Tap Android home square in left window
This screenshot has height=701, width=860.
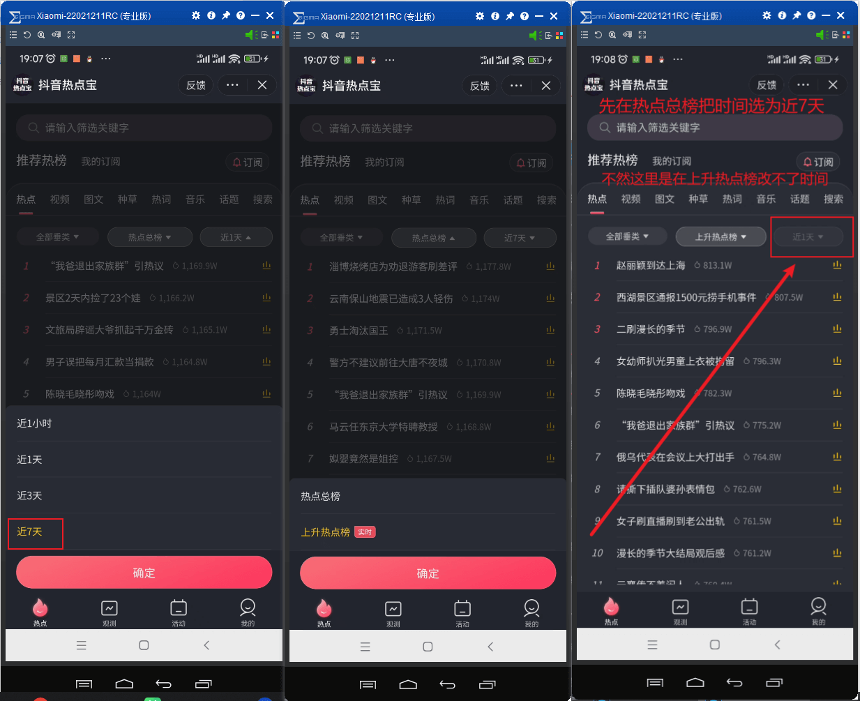coord(144,645)
